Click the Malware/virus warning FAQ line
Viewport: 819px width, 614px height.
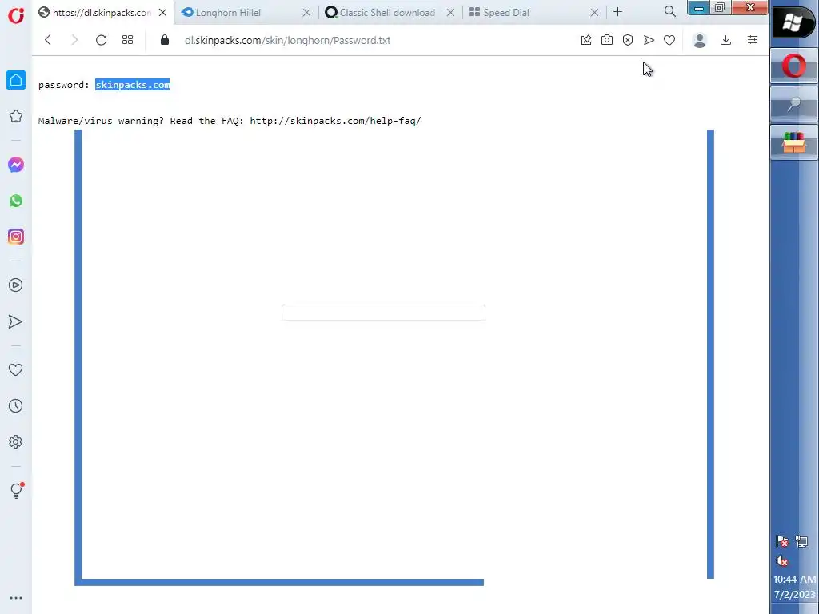coord(230,121)
